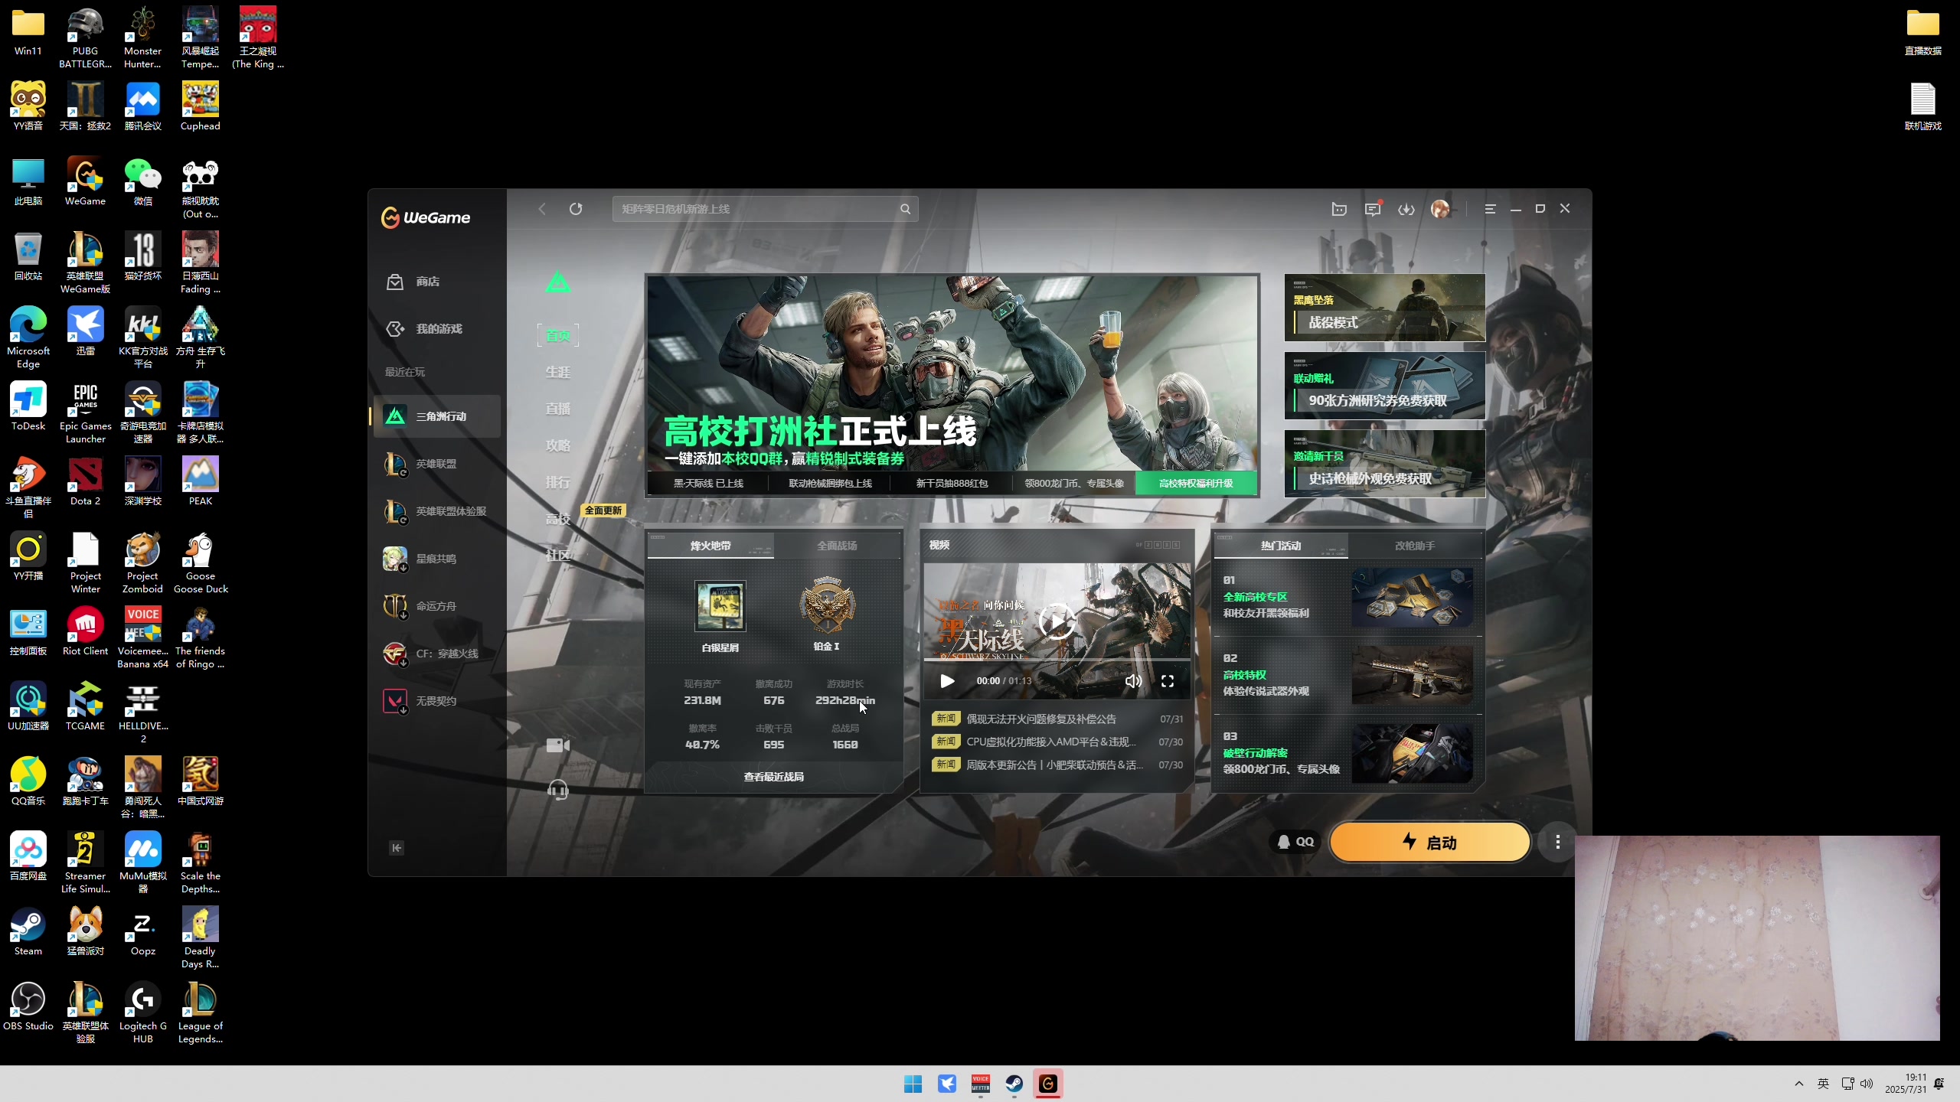Click the green Delta Force triangle logo
This screenshot has height=1102, width=1960.
point(558,282)
